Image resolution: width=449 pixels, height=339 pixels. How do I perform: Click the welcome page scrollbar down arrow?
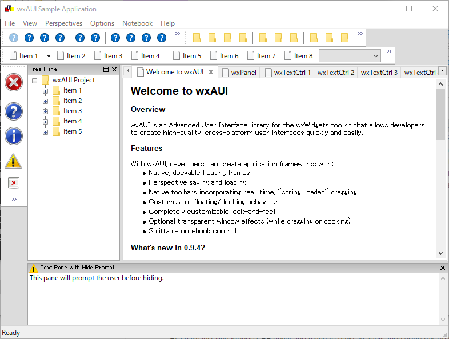[x=440, y=253]
